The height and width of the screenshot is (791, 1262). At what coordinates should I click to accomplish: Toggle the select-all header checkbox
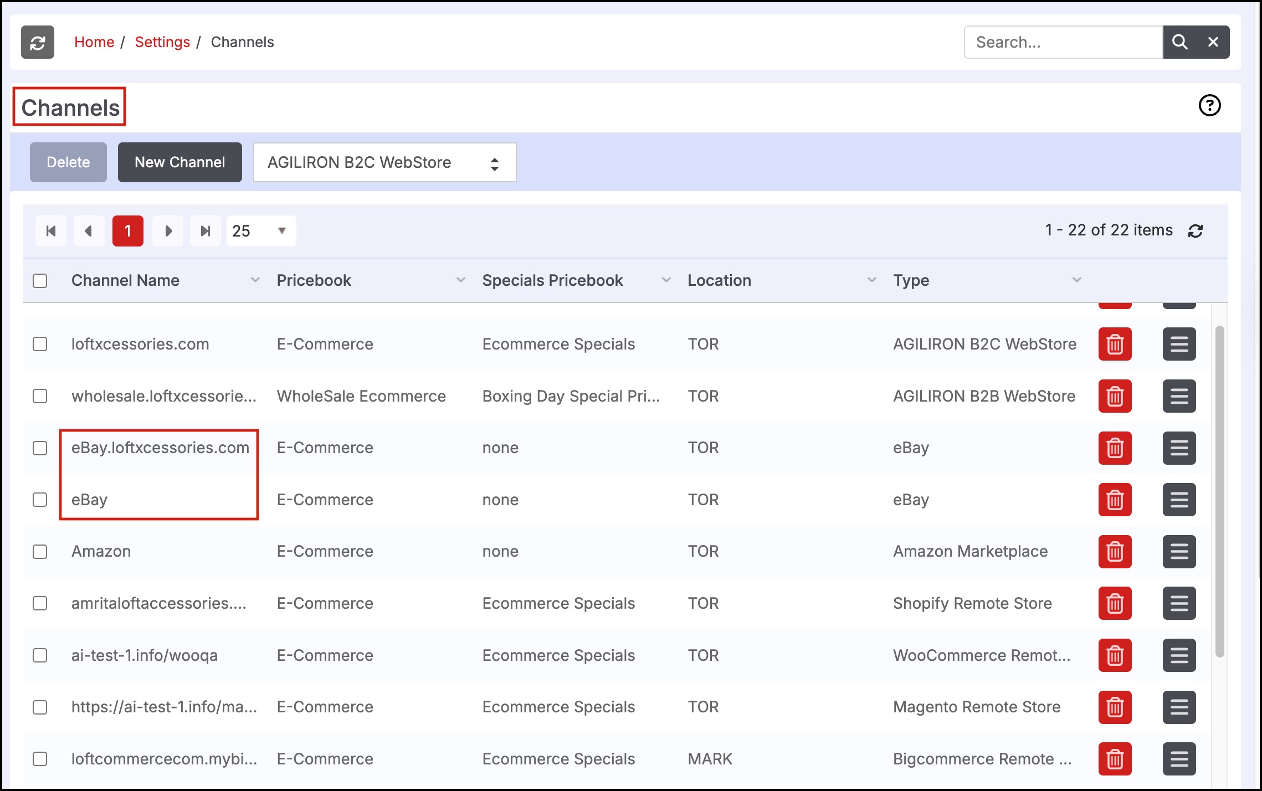[40, 281]
